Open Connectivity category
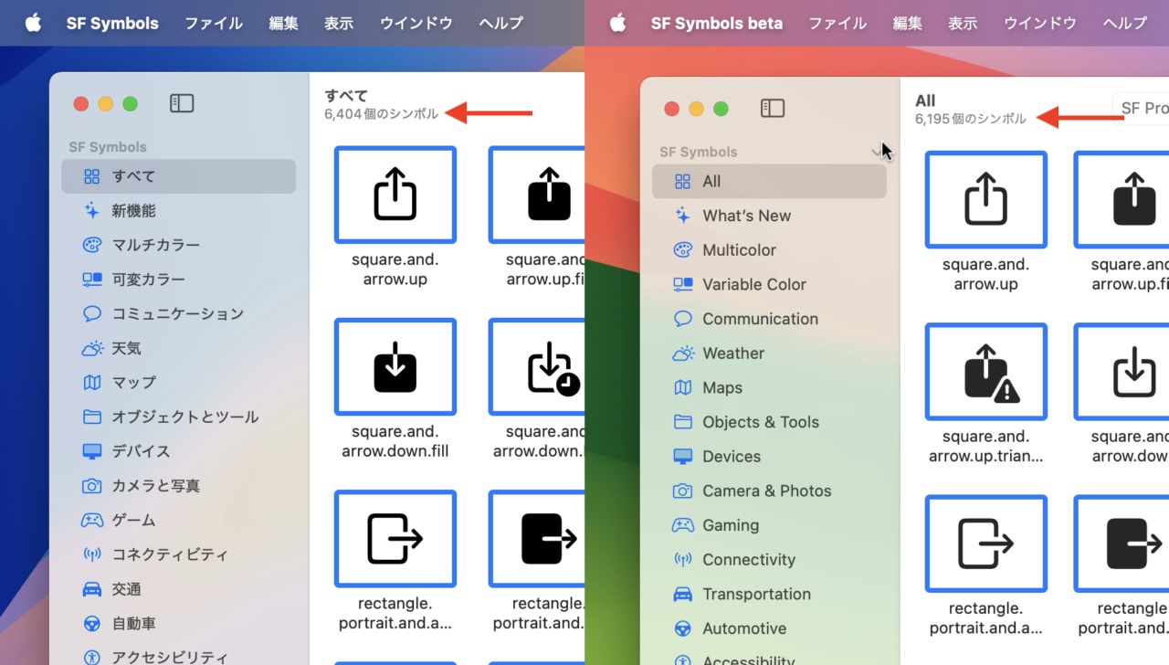Screen dimensions: 1169x665 click(x=769, y=560)
